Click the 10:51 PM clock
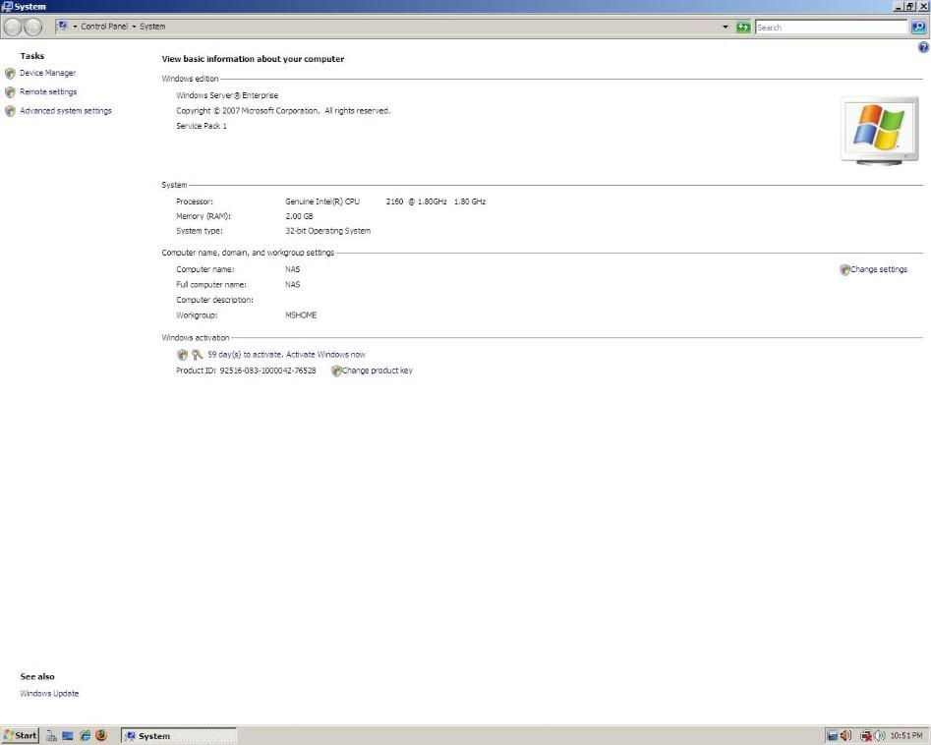The height and width of the screenshot is (745, 931). pos(906,736)
